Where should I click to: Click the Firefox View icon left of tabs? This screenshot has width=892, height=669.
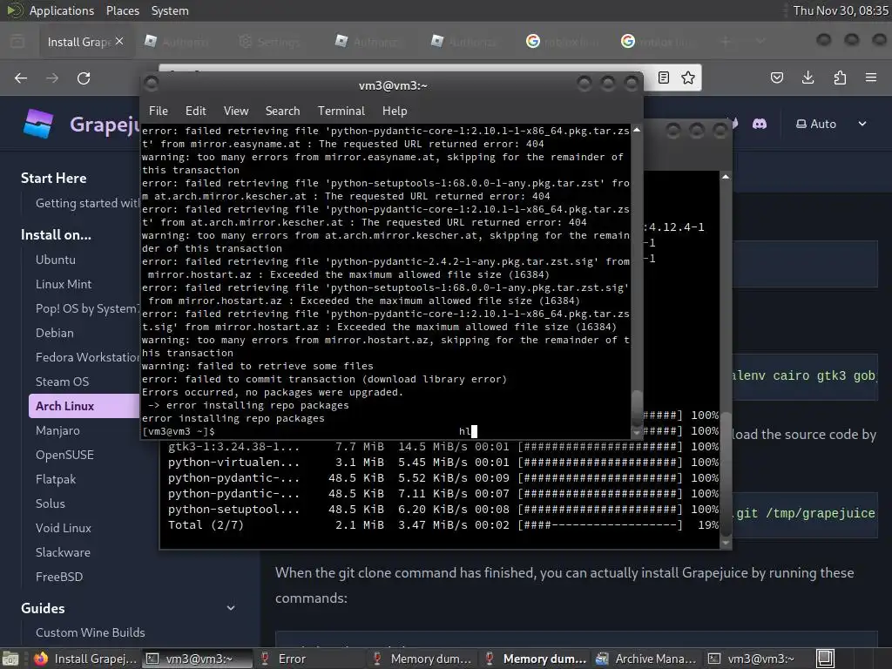17,42
